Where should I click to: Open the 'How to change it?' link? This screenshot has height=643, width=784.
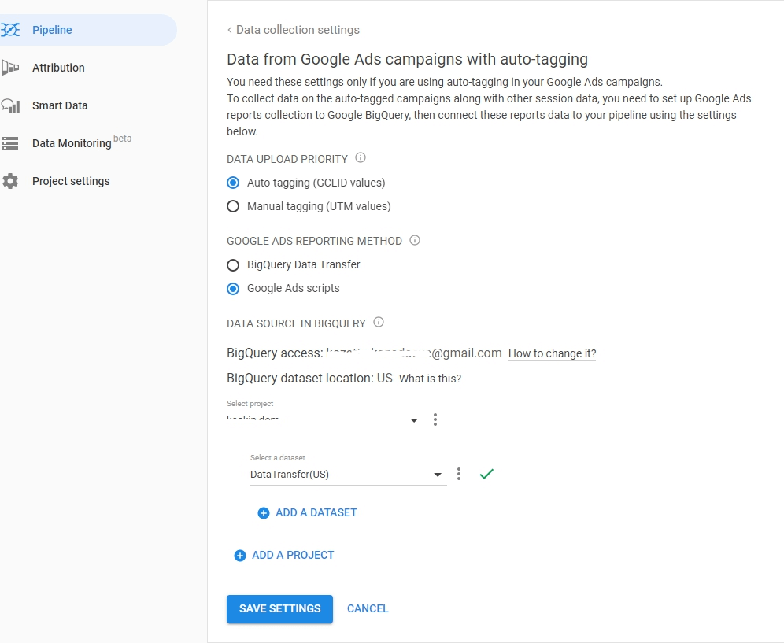[x=552, y=353]
